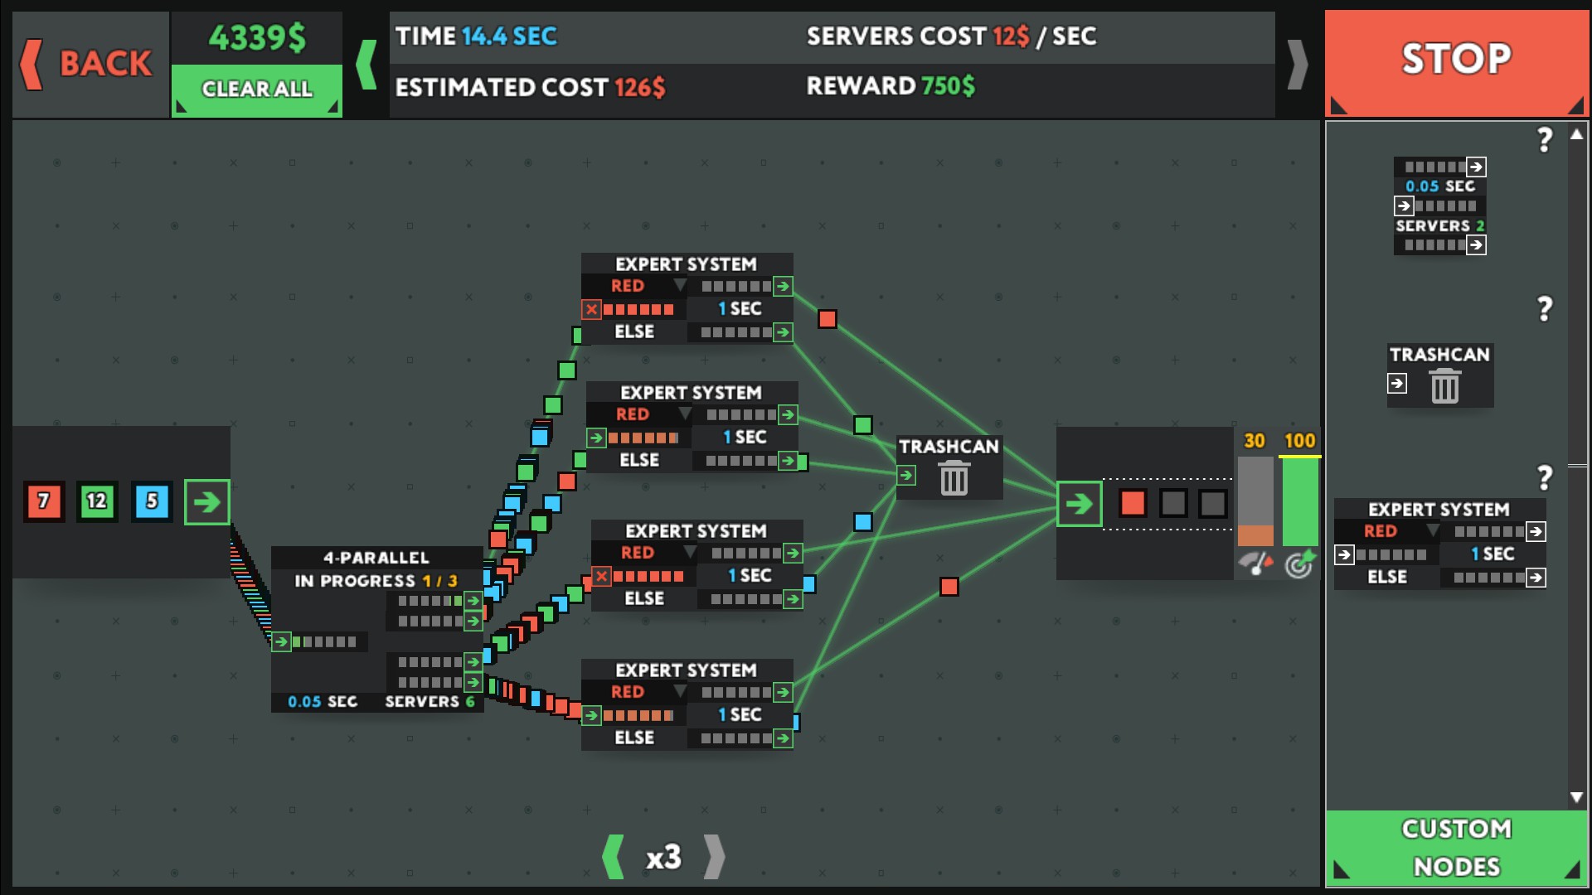Click the canvas TRASHCAN bin icon

click(954, 478)
